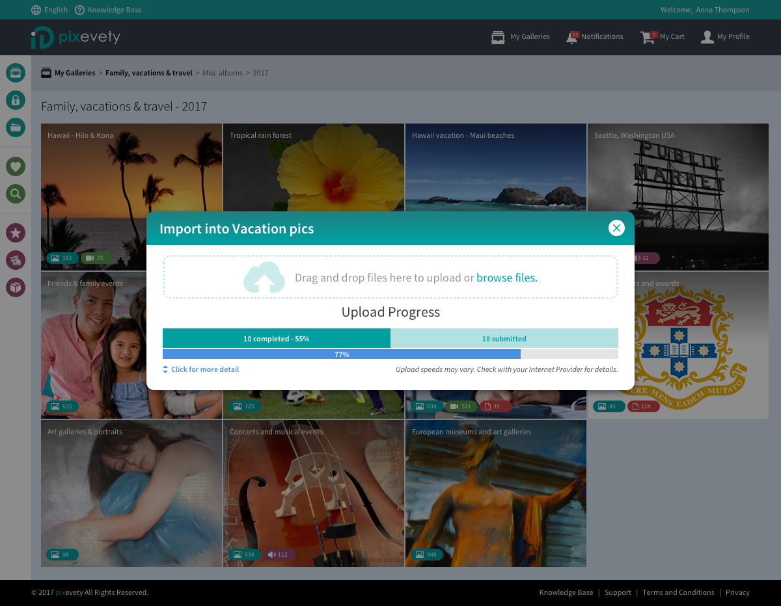Open the lock icon in sidebar

pos(16,99)
